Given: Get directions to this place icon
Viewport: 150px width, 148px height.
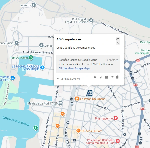Looking at the screenshot, I should [x=112, y=77].
